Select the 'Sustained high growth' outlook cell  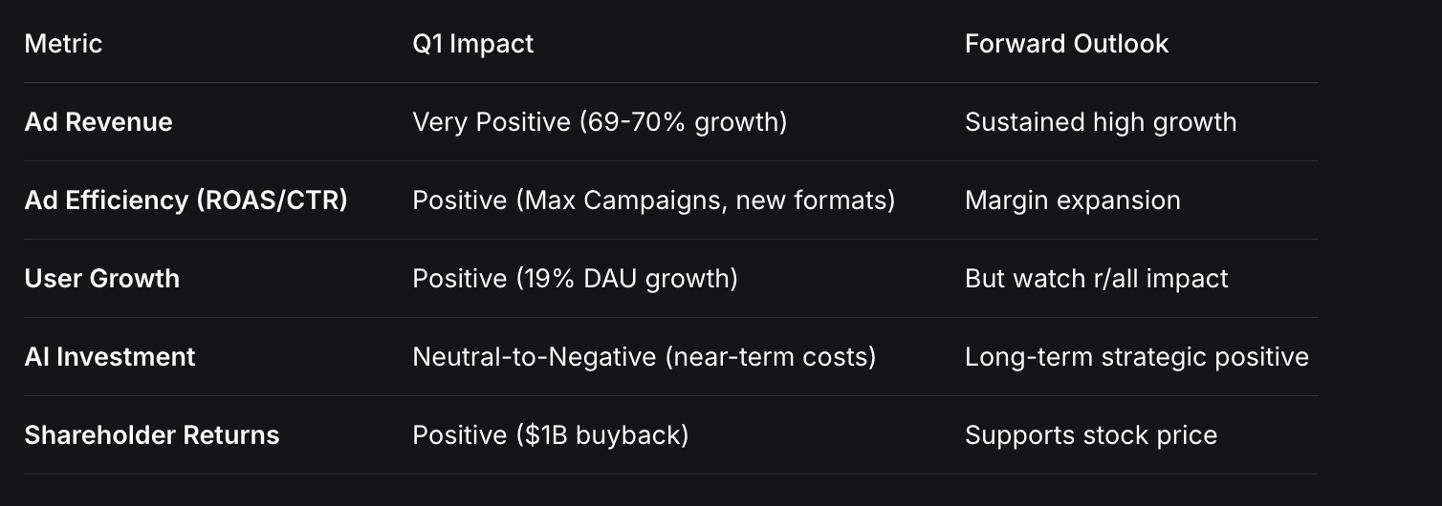pos(1100,122)
